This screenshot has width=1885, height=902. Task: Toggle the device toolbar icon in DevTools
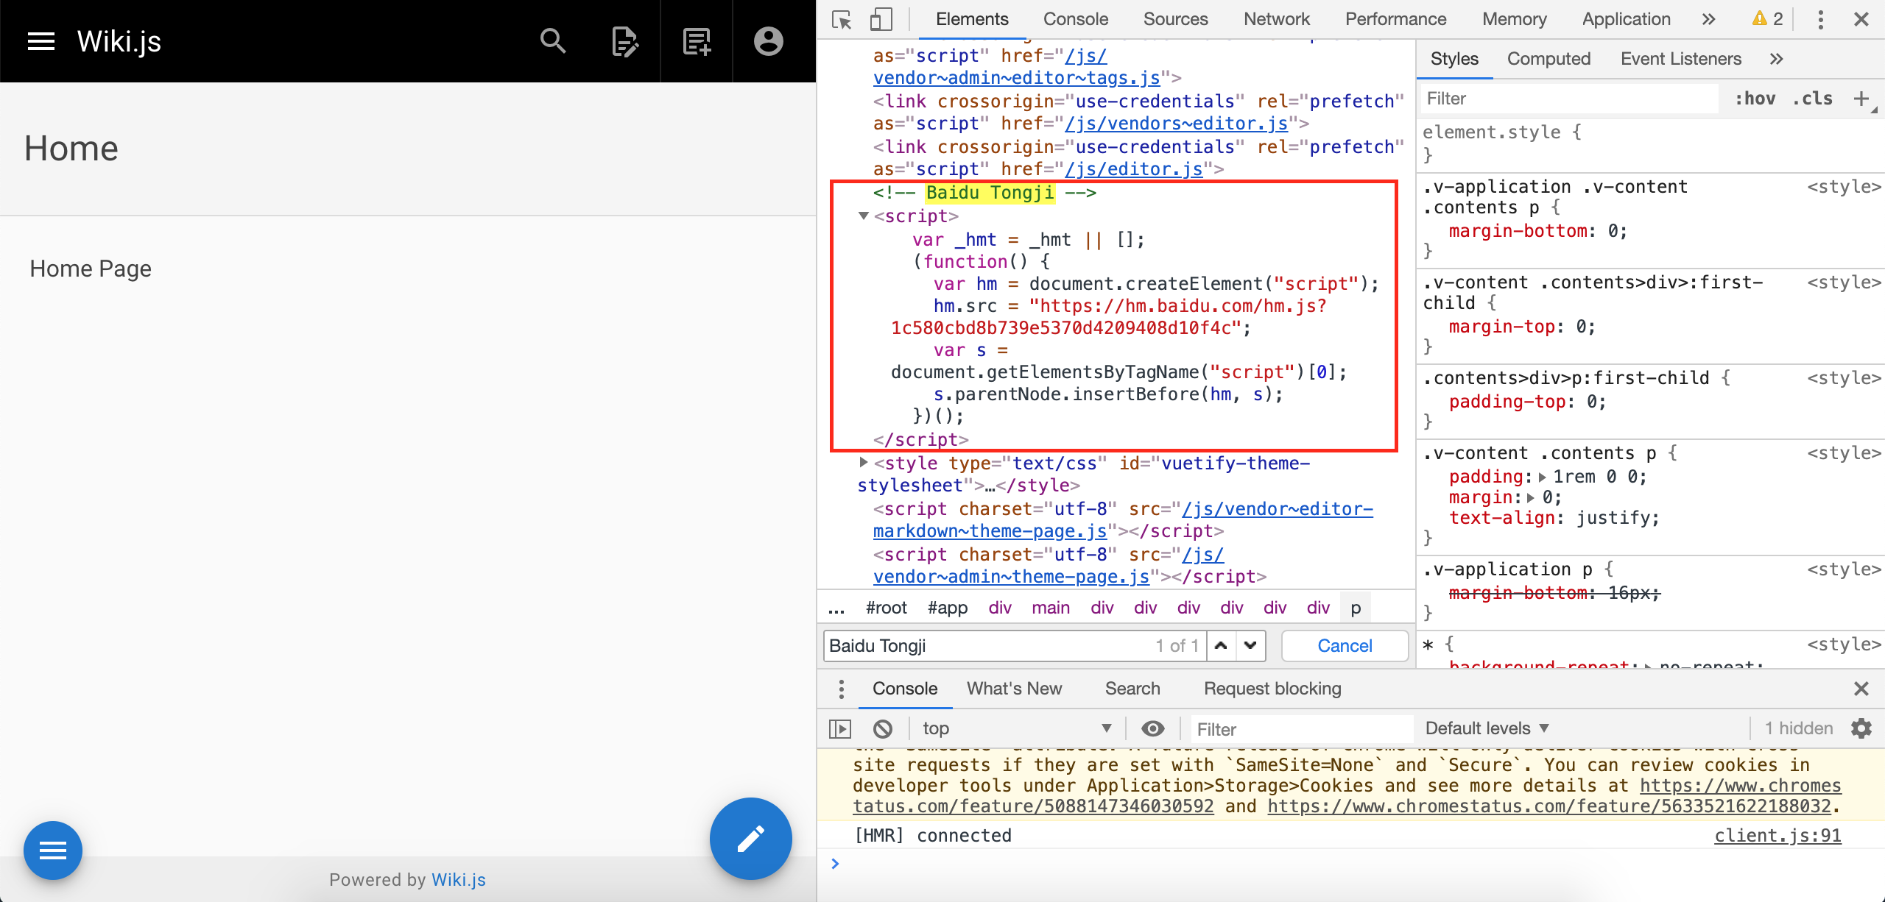coord(881,20)
